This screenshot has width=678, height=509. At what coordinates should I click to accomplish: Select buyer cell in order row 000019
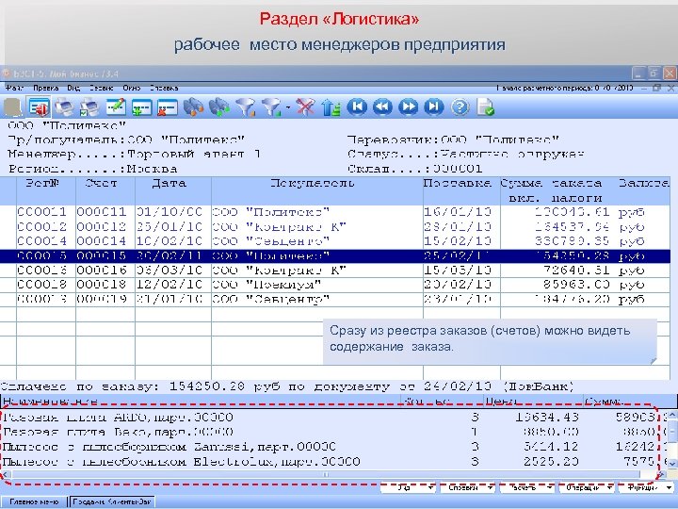[317, 299]
